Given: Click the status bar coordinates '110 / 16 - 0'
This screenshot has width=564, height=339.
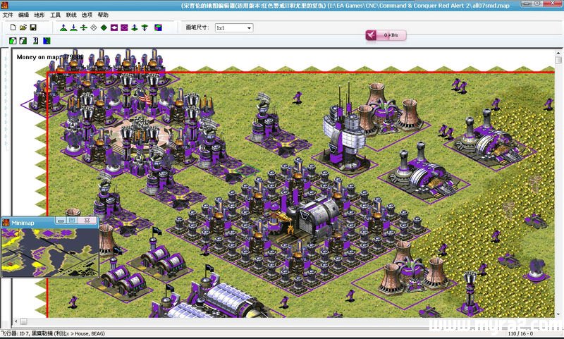Looking at the screenshot, I should tap(520, 333).
